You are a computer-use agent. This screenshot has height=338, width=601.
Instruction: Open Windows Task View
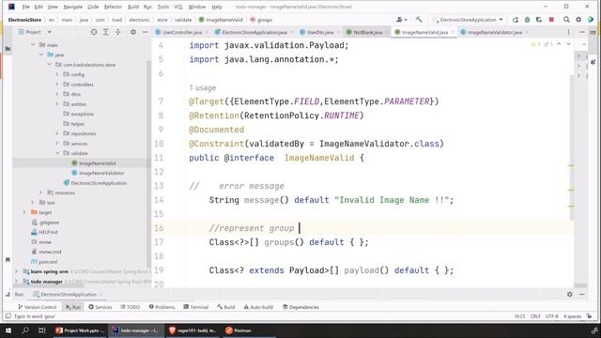click(42, 330)
